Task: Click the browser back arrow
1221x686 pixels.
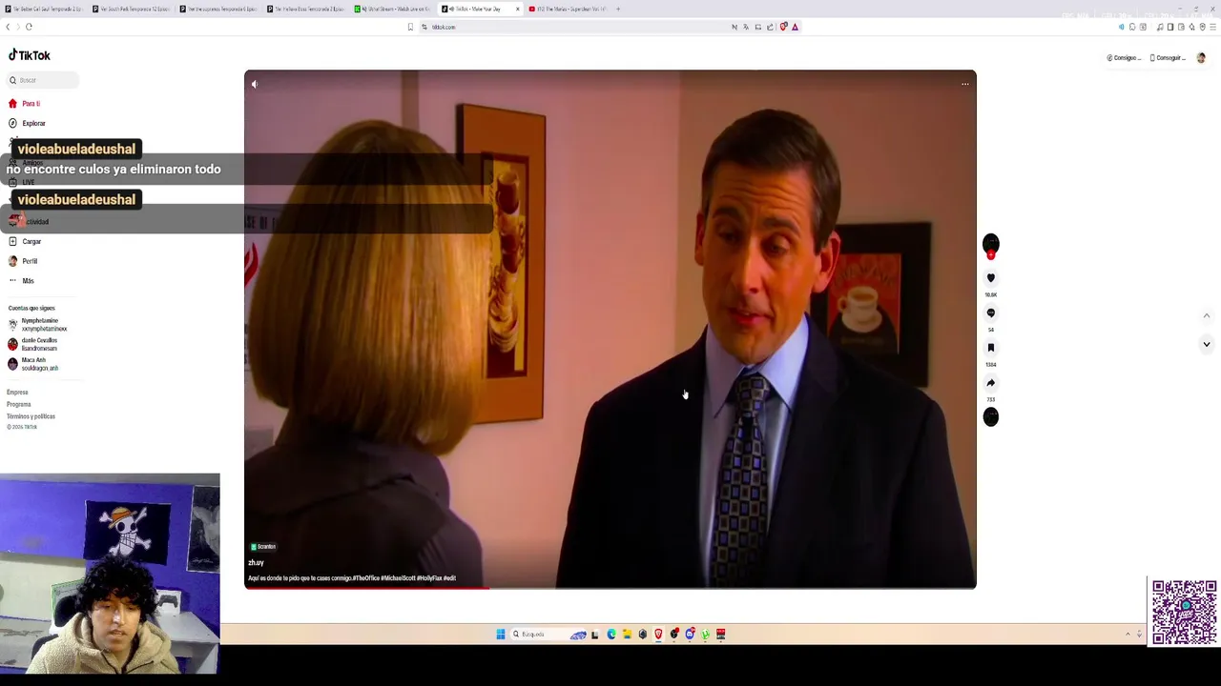Action: coord(9,27)
